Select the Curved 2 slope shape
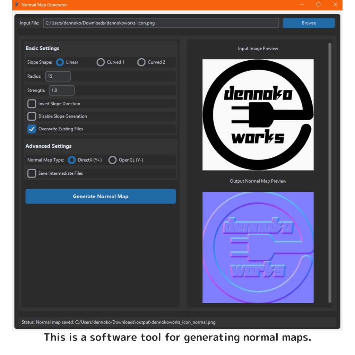Image resolution: width=355 pixels, height=355 pixels. tap(141, 62)
